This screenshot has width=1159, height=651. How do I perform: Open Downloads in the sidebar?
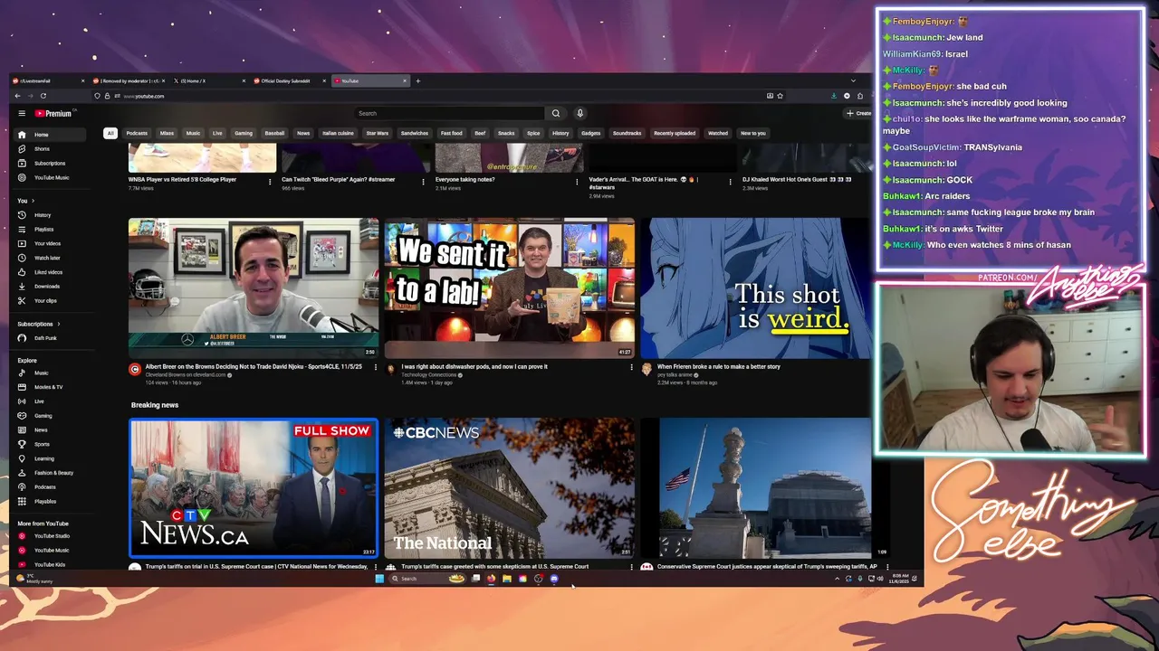(x=47, y=287)
